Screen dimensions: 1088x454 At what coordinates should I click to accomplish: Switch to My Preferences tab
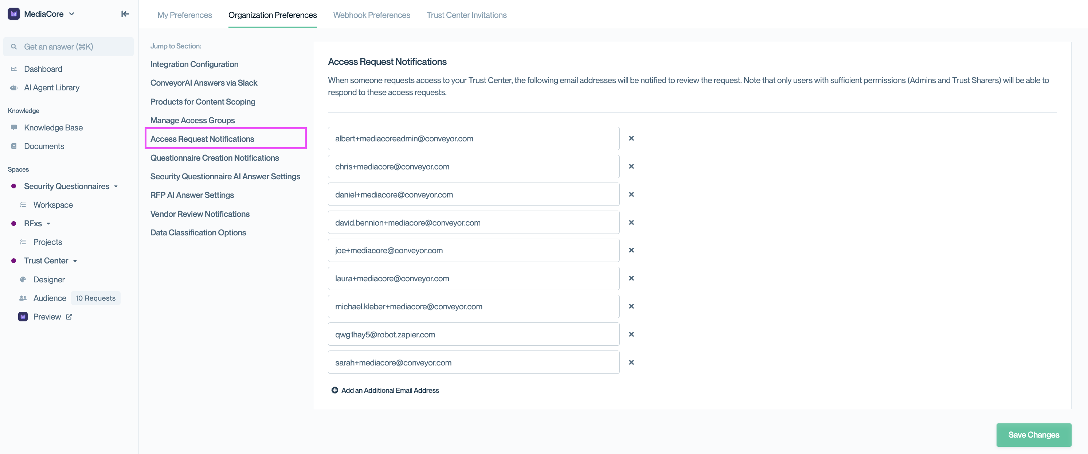click(185, 15)
